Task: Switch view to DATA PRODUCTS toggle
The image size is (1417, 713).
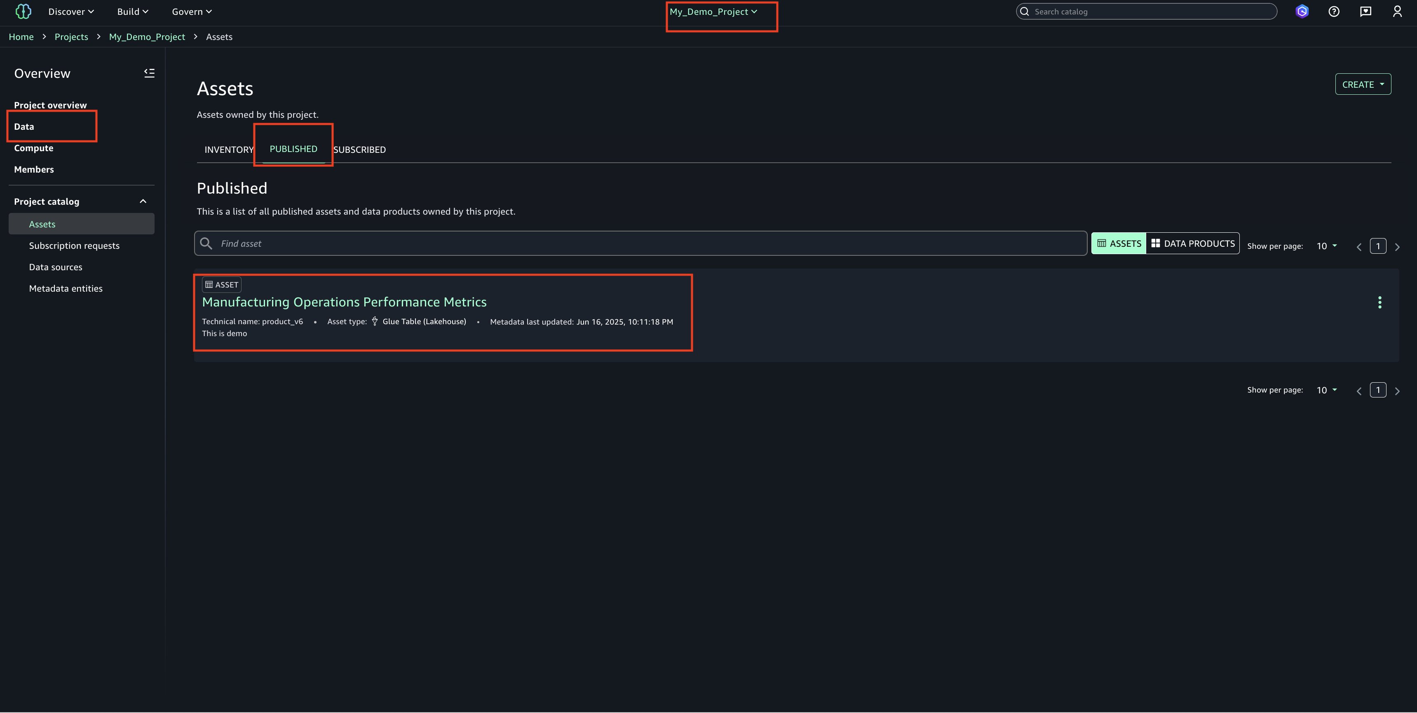Action: (x=1192, y=243)
